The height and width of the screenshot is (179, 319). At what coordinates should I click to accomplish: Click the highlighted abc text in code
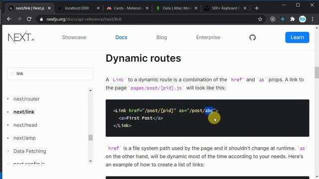[209, 110]
